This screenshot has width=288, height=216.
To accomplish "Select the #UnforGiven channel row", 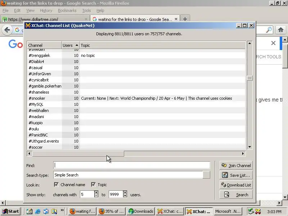I will pyautogui.click(x=136, y=74).
